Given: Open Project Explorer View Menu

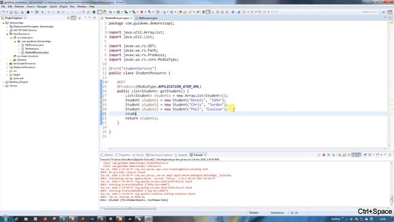Looking at the screenshot, I should 79,18.
